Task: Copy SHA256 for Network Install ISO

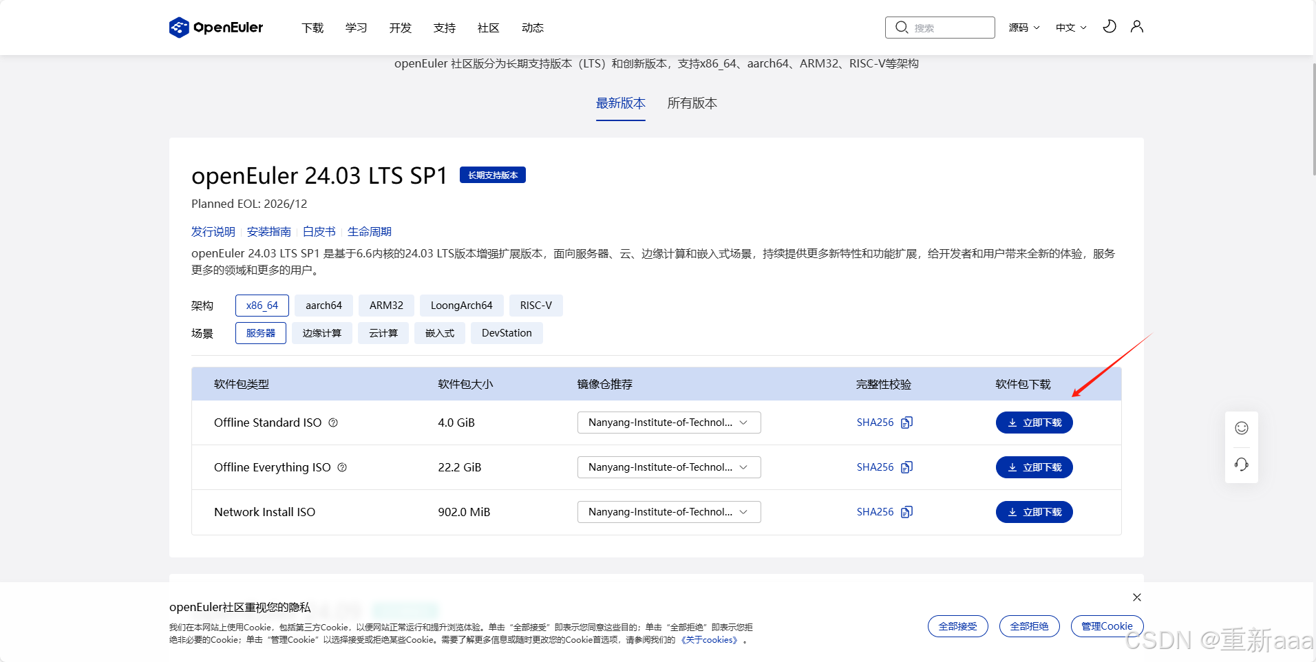Action: pyautogui.click(x=907, y=512)
